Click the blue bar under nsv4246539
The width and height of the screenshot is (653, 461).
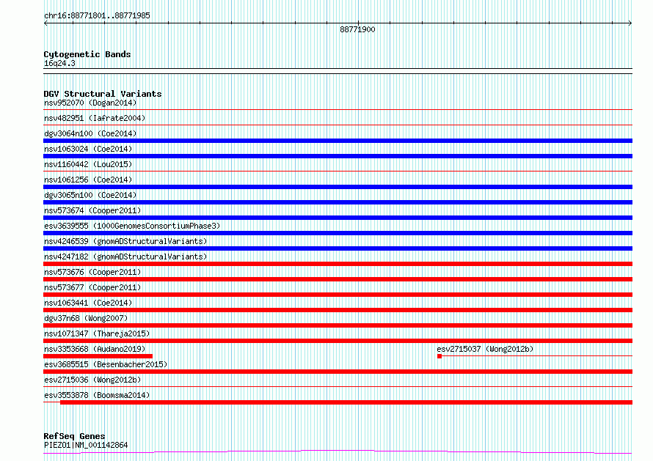(x=338, y=248)
